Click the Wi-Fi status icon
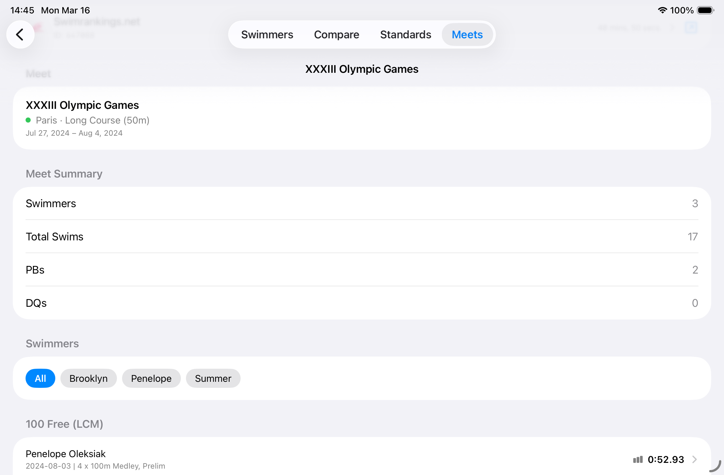Image resolution: width=724 pixels, height=475 pixels. click(x=663, y=10)
